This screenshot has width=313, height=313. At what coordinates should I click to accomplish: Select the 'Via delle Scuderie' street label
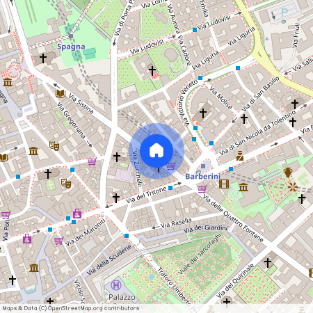coord(109,260)
